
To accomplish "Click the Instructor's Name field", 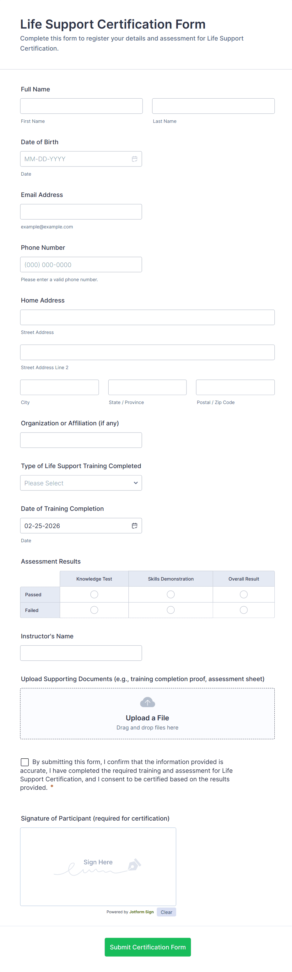I will (81, 653).
